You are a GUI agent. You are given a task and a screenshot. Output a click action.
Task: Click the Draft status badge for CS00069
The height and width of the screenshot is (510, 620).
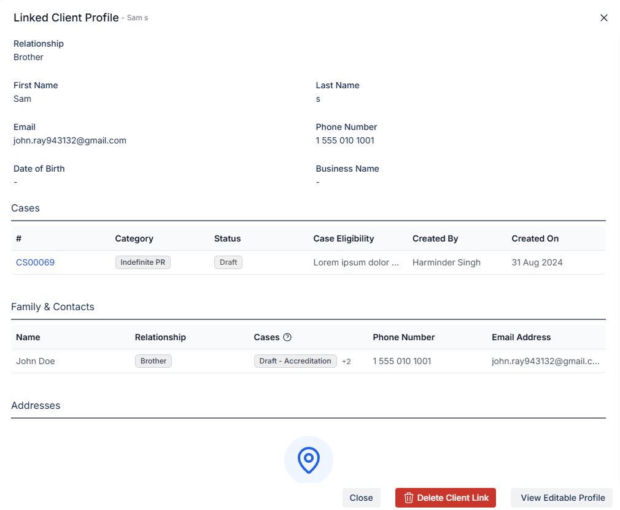[x=228, y=262]
